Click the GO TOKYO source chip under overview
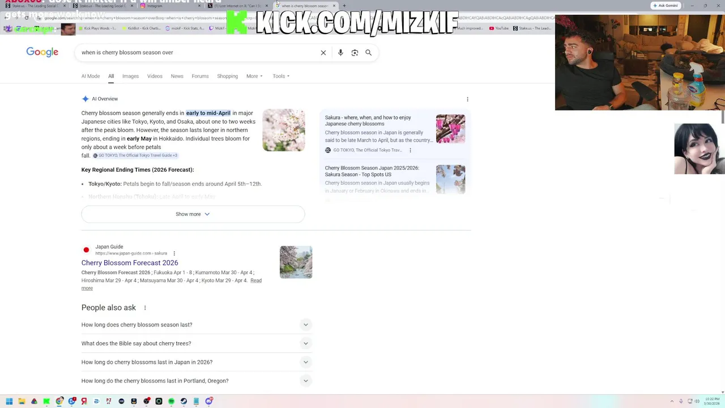Screen dimensions: 725x408 click(135, 155)
